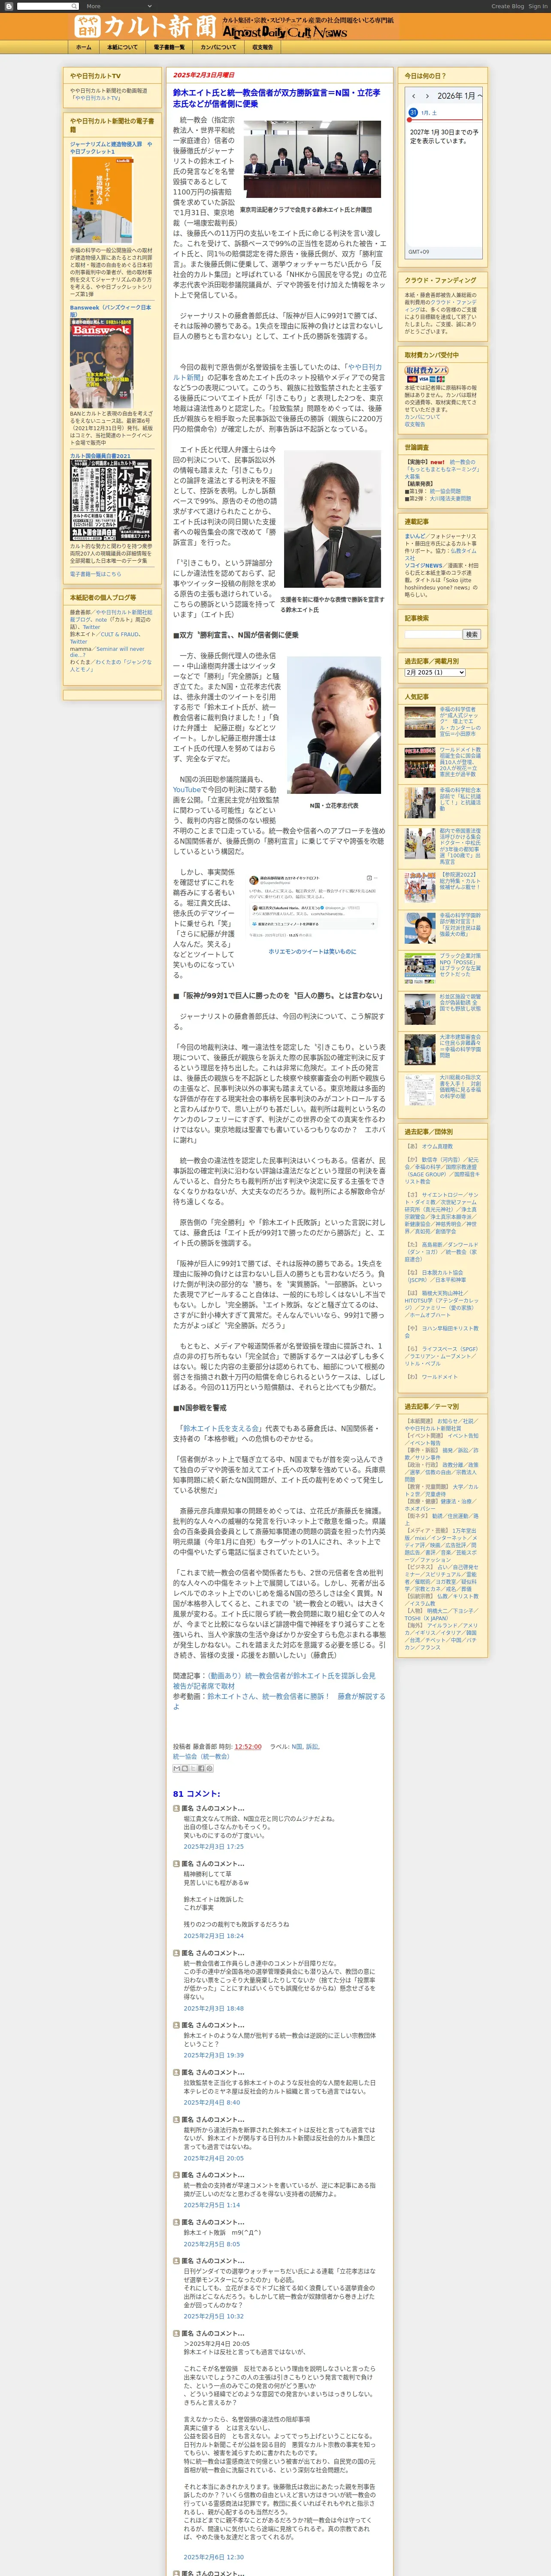Open the 大川隆法夫妻問題 poll result link
551x2576 pixels.
click(x=450, y=498)
